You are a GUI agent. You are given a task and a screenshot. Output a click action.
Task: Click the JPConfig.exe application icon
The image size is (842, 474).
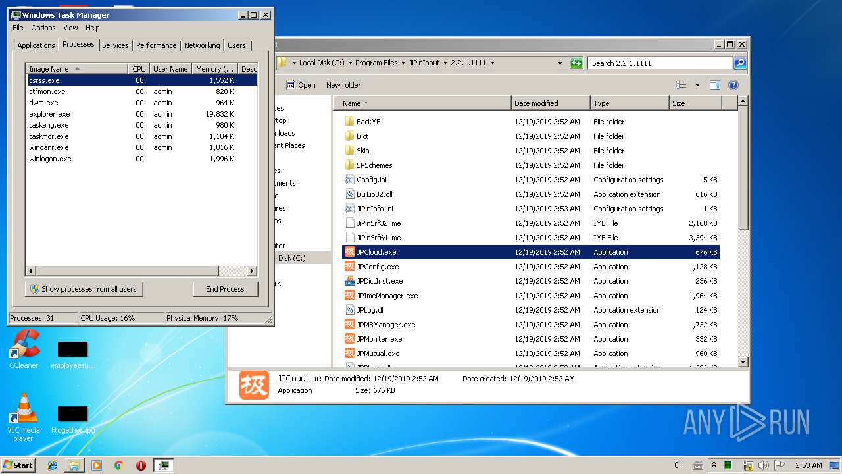coord(350,267)
